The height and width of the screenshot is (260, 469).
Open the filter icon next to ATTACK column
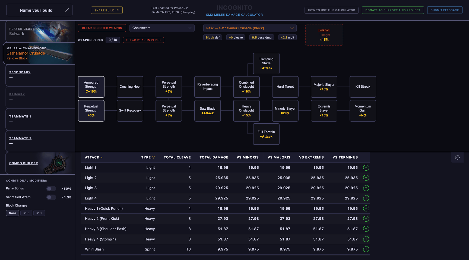click(x=102, y=157)
